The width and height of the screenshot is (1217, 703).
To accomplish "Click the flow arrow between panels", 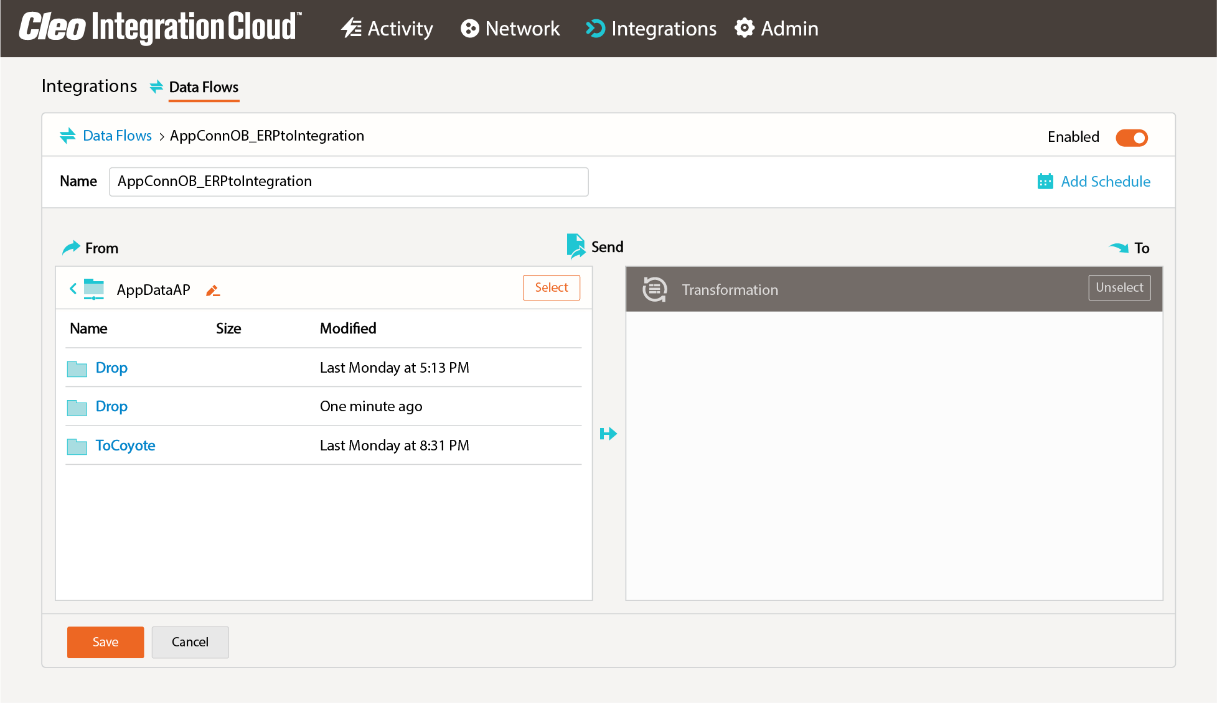I will 608,434.
